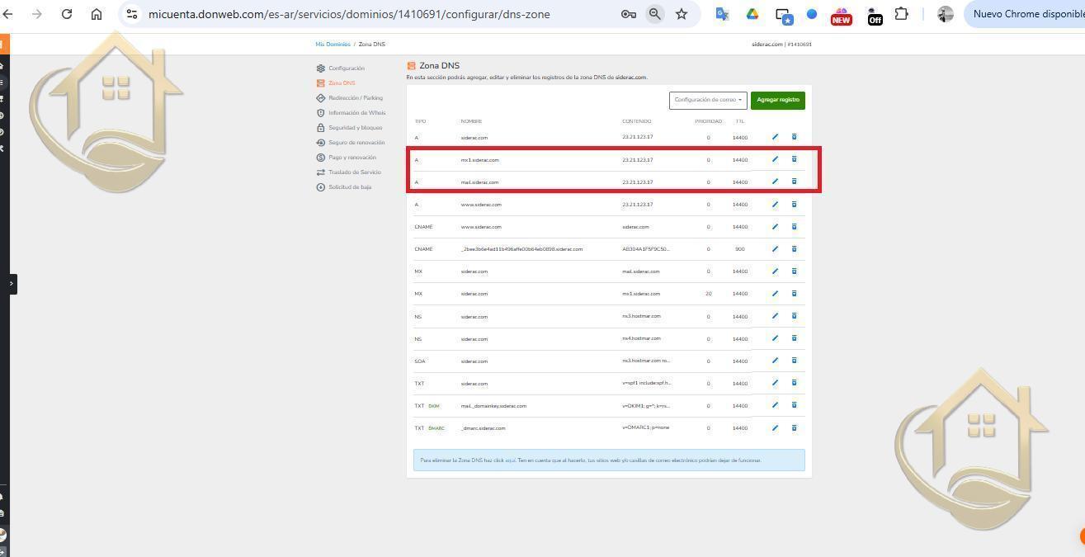Open Google Translate extension
Image resolution: width=1085 pixels, height=557 pixels.
pyautogui.click(x=723, y=14)
